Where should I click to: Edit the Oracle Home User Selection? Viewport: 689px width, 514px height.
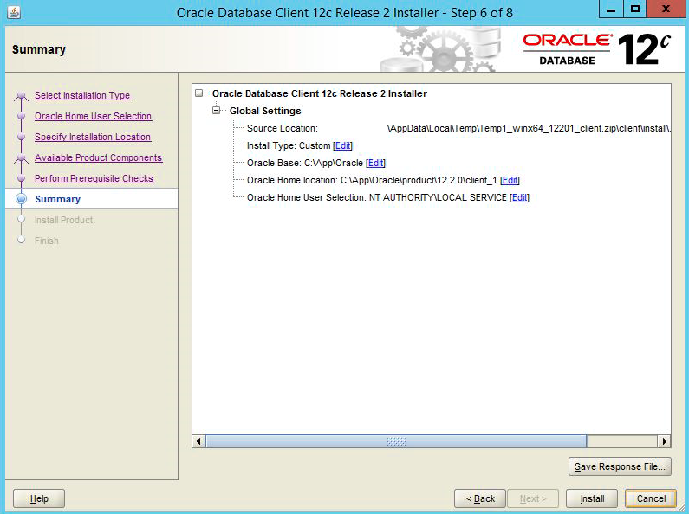[519, 197]
